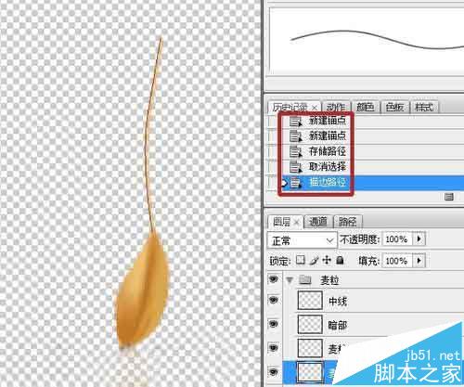Open the 不透明度 opacity slider arrow
Viewport: 464px width, 387px height.
click(x=419, y=239)
